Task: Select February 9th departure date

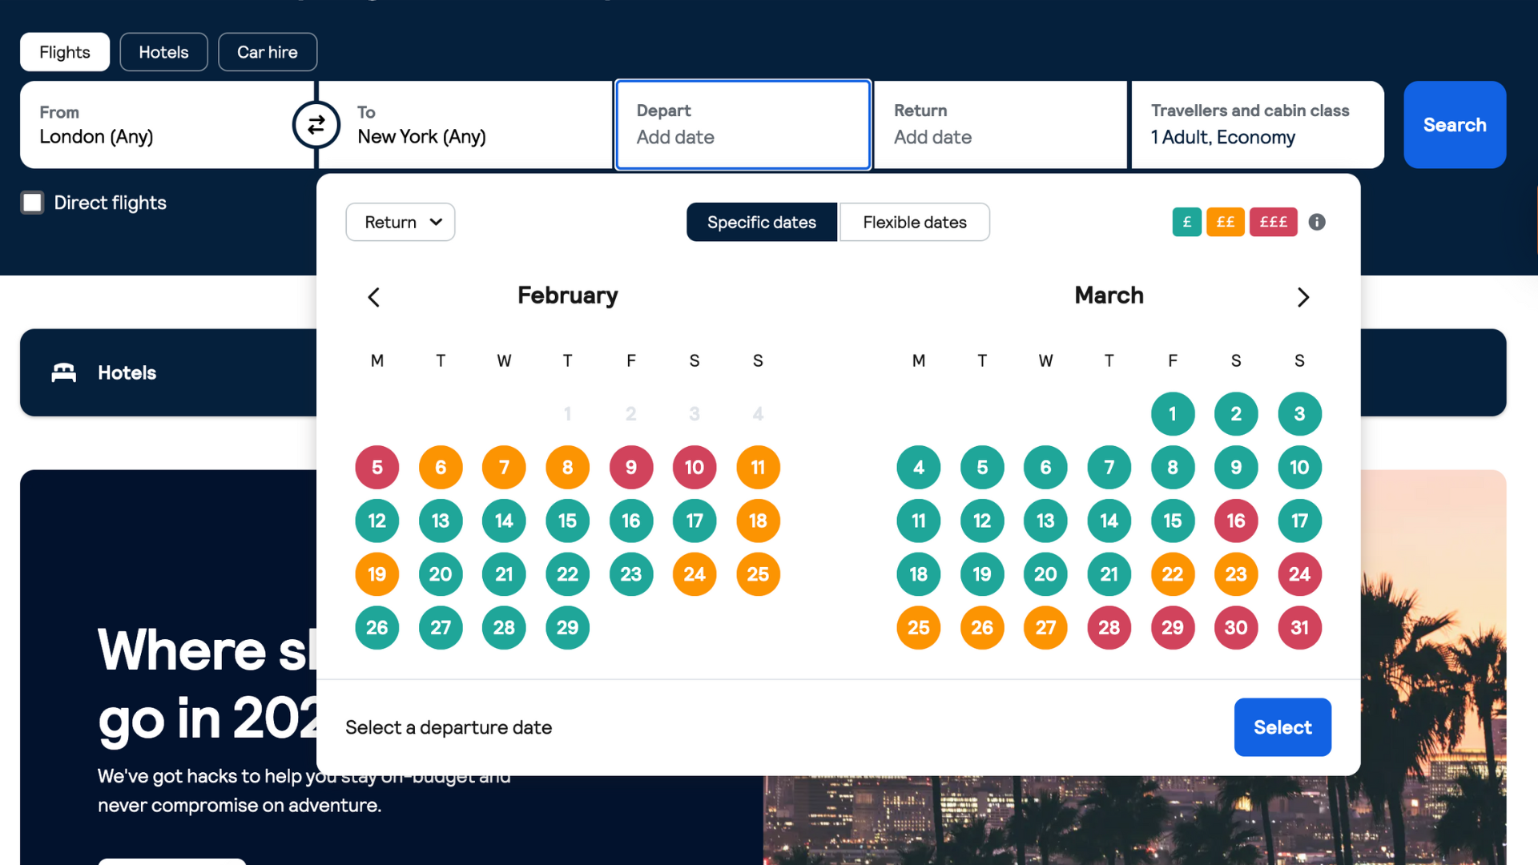Action: point(630,467)
